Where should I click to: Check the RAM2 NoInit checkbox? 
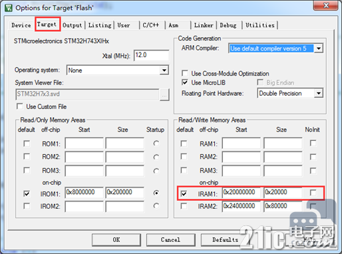pos(313,157)
